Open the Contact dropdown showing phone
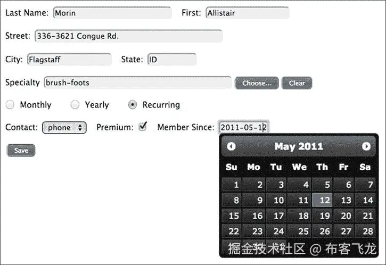Viewport: 386px width, 265px height. pyautogui.click(x=64, y=128)
